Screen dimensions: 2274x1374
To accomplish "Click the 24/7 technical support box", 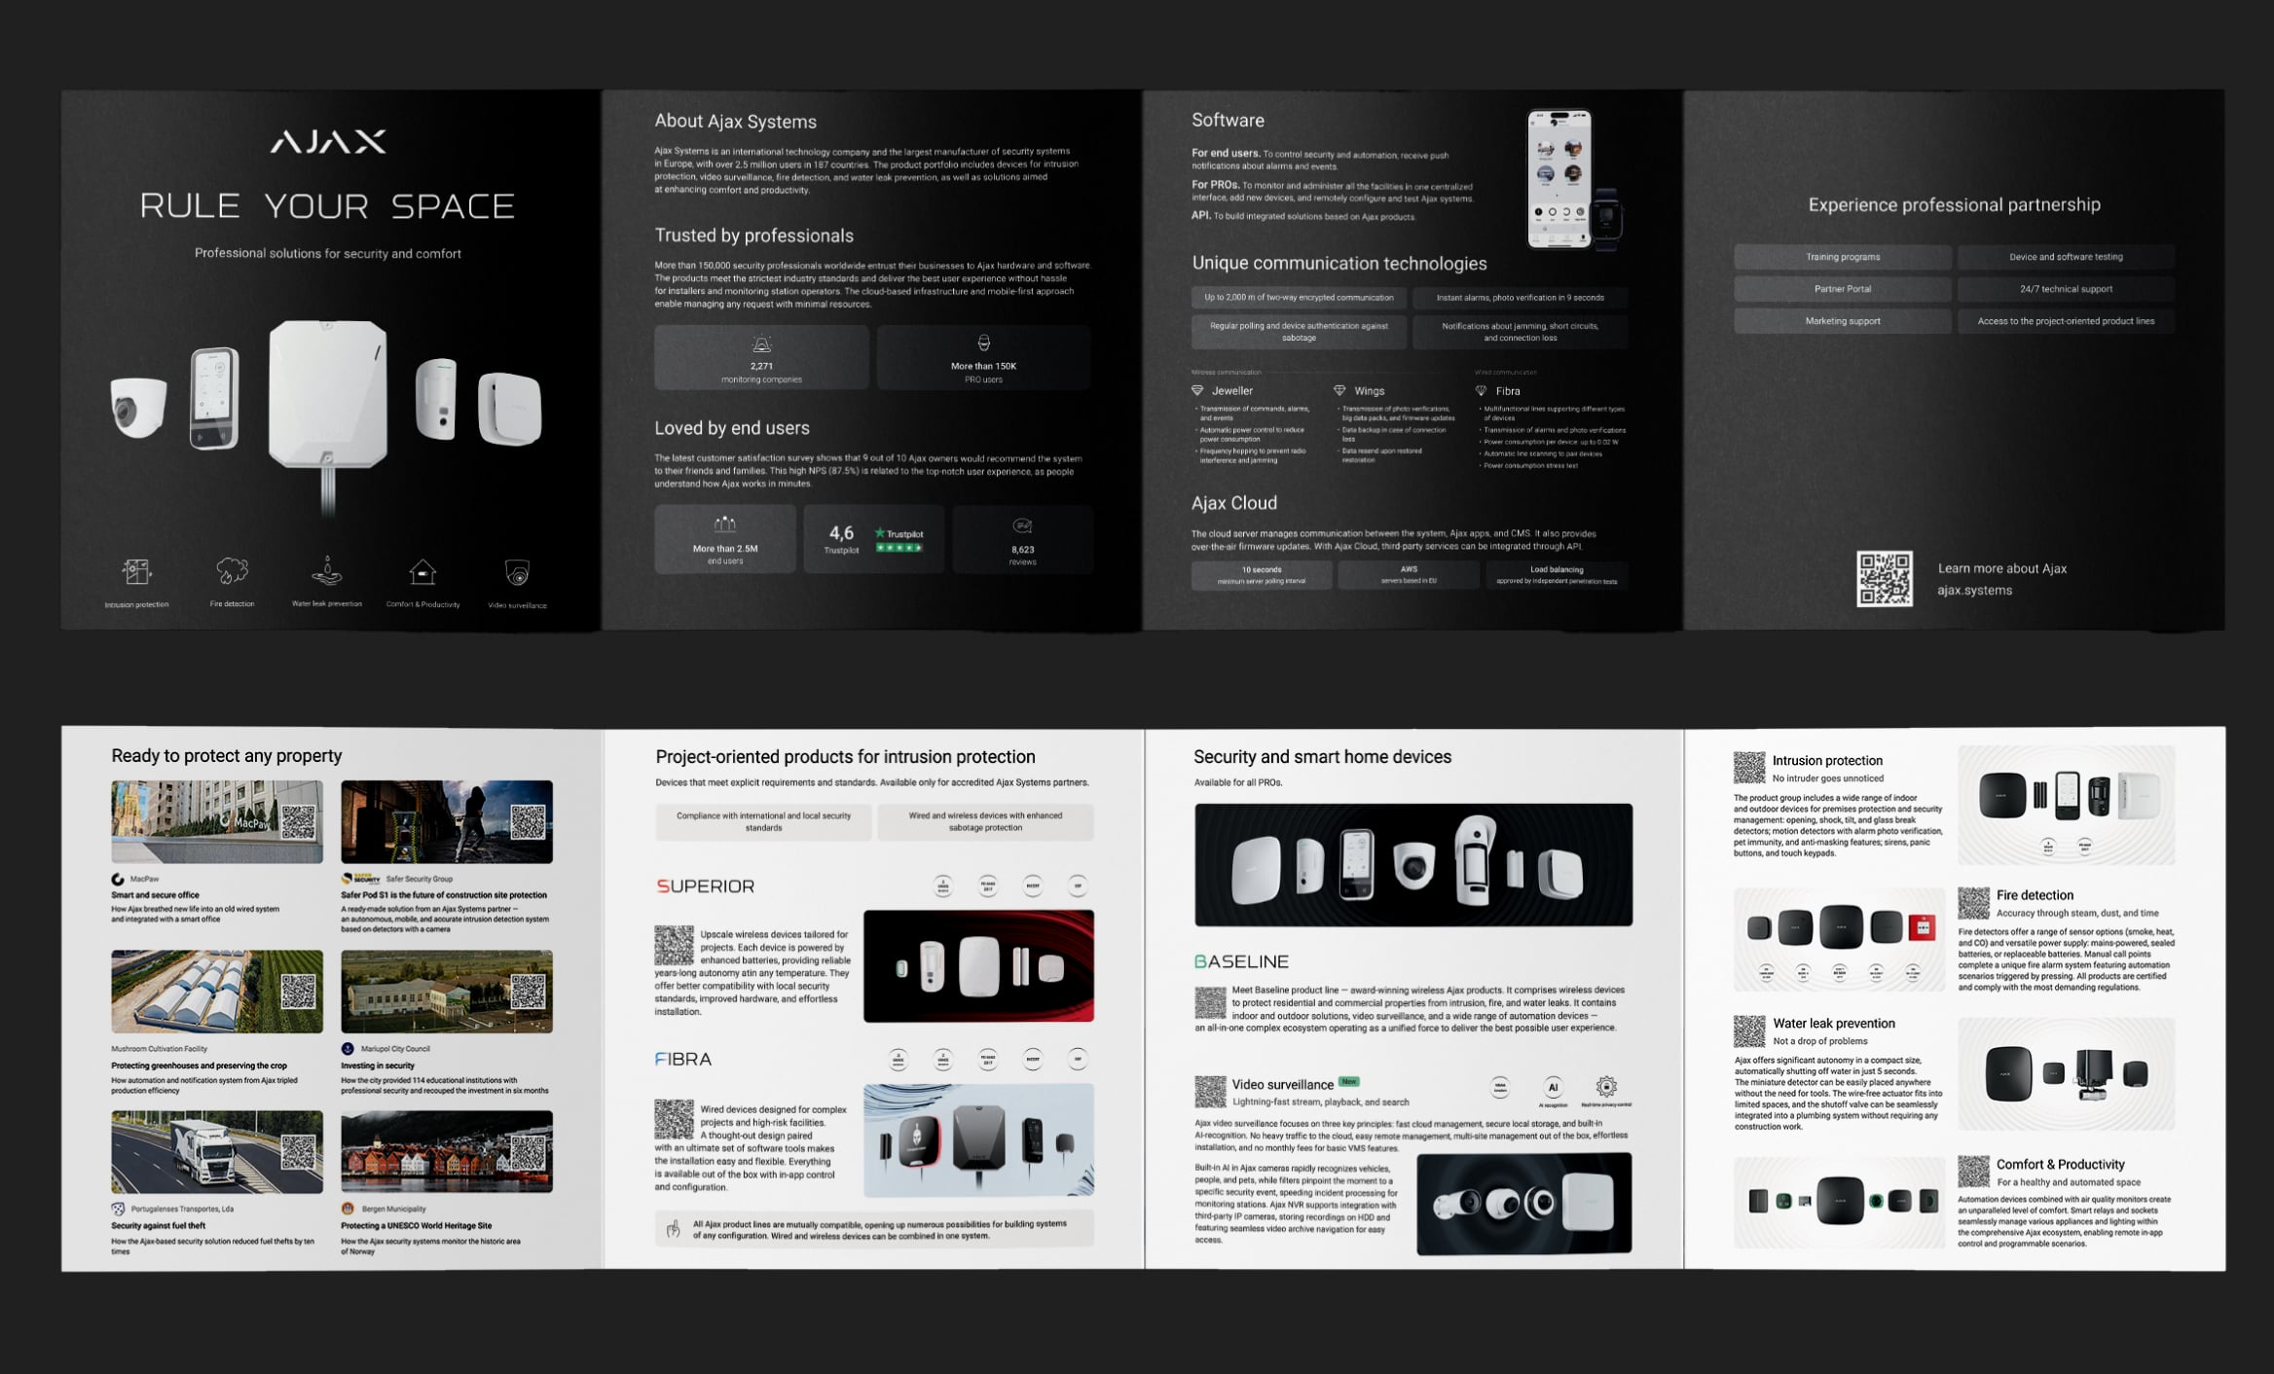I will tap(2066, 289).
